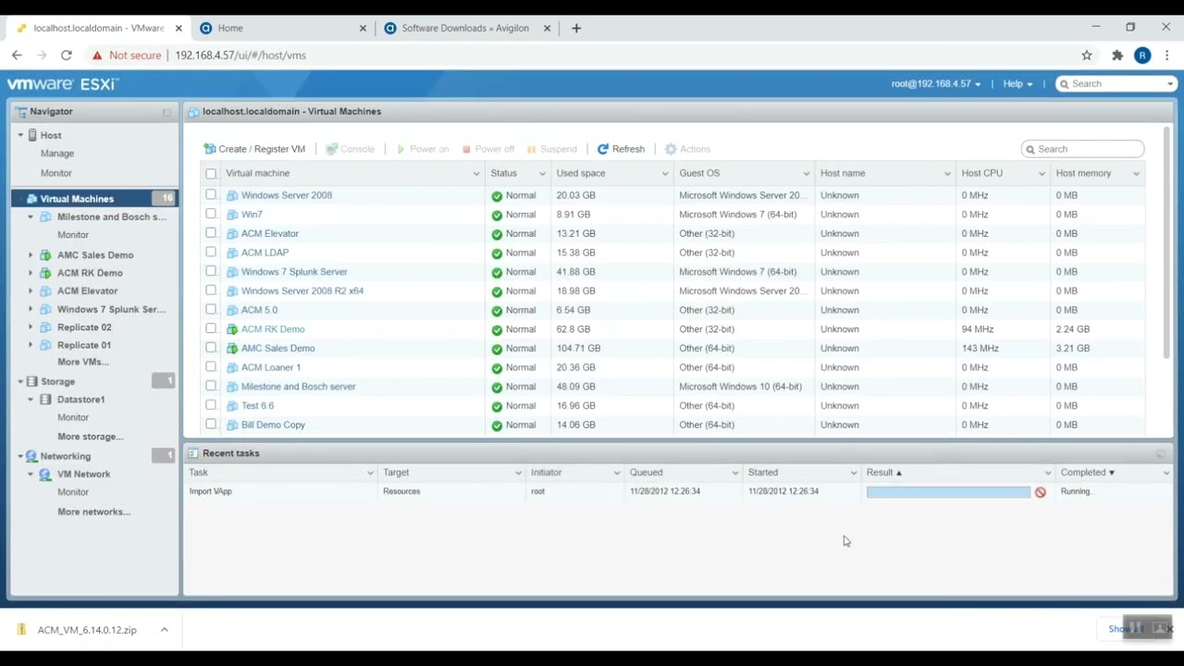Screen dimensions: 1184x666
Task: Cancel the Import VApp task
Action: click(x=1041, y=492)
